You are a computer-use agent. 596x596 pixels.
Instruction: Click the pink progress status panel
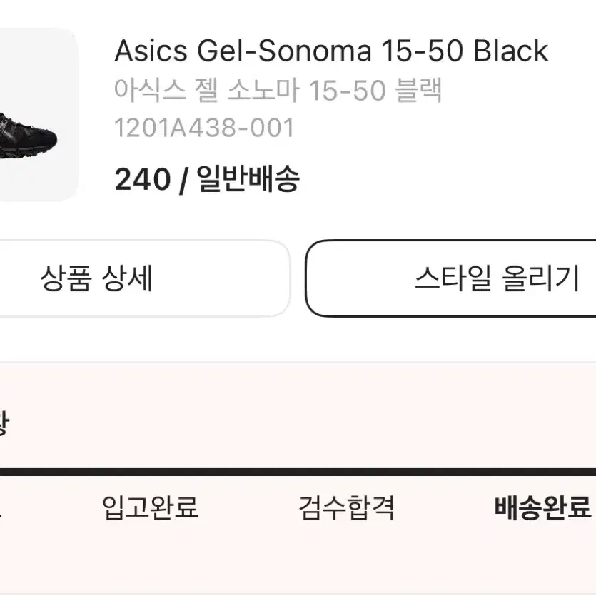298,479
